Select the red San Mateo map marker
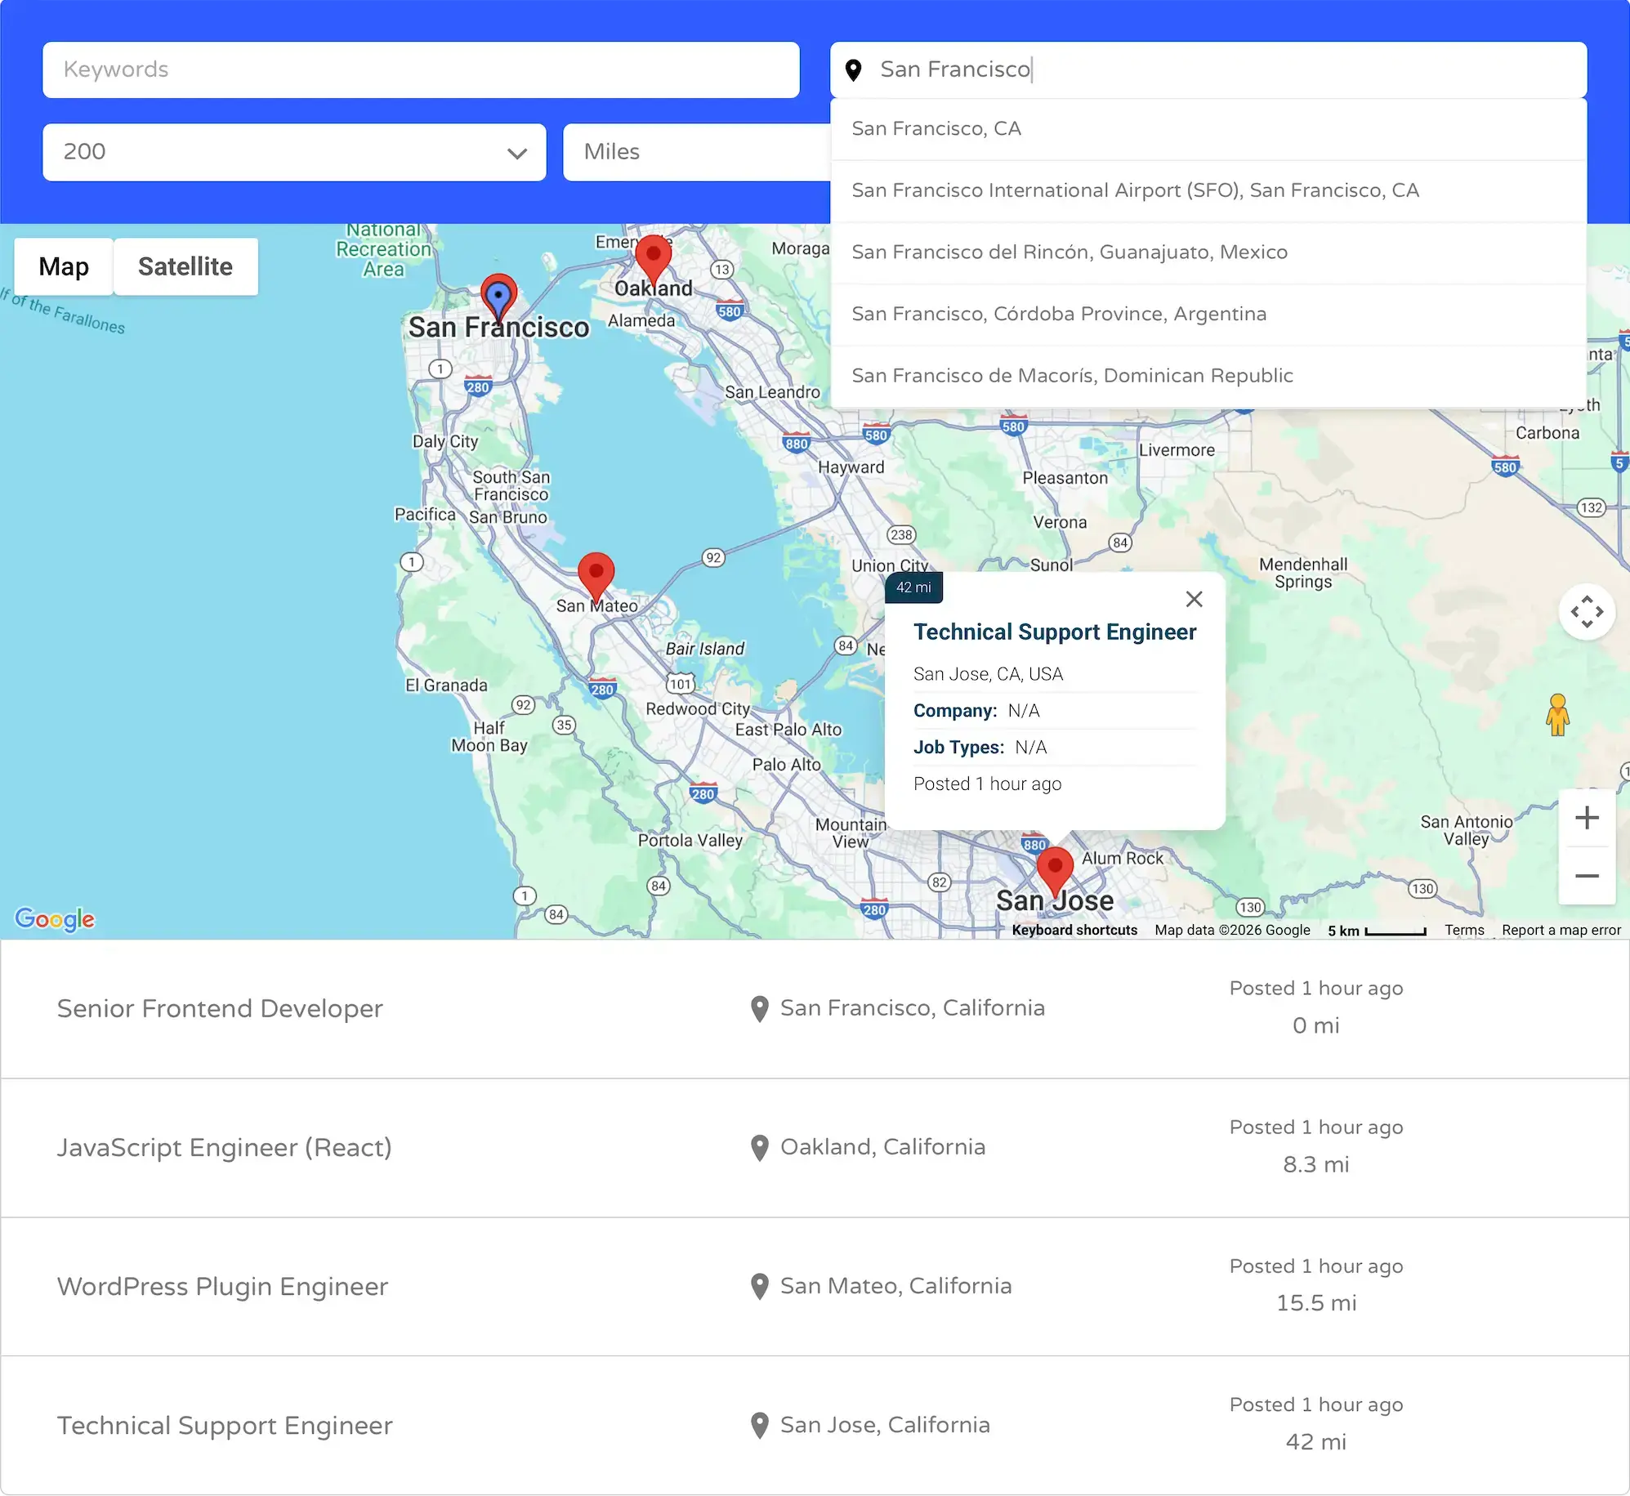The width and height of the screenshot is (1630, 1496). (x=596, y=572)
